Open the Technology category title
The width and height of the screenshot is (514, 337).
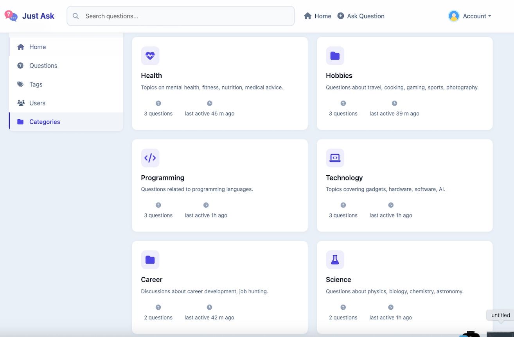pyautogui.click(x=344, y=178)
